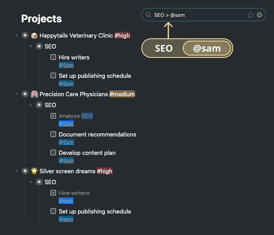The image size is (274, 235).
Task: Collapse SEO node under Happytails
Action: click(x=31, y=46)
